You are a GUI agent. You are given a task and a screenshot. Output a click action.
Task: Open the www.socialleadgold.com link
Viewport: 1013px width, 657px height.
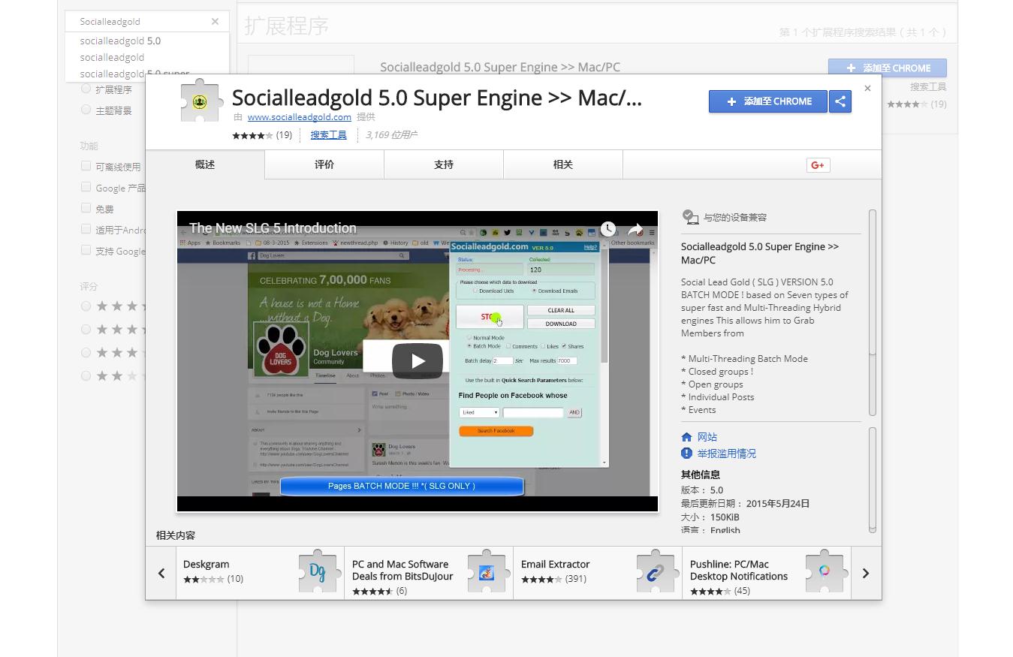coord(299,117)
